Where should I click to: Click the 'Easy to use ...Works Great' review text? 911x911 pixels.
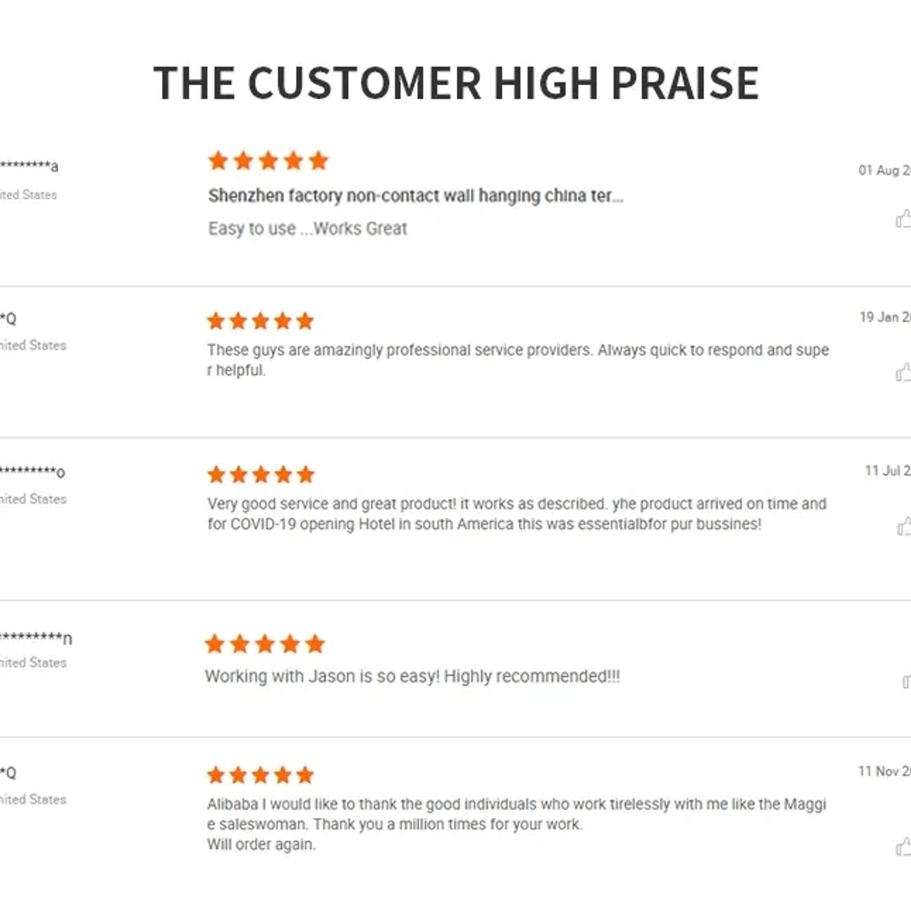tap(308, 228)
